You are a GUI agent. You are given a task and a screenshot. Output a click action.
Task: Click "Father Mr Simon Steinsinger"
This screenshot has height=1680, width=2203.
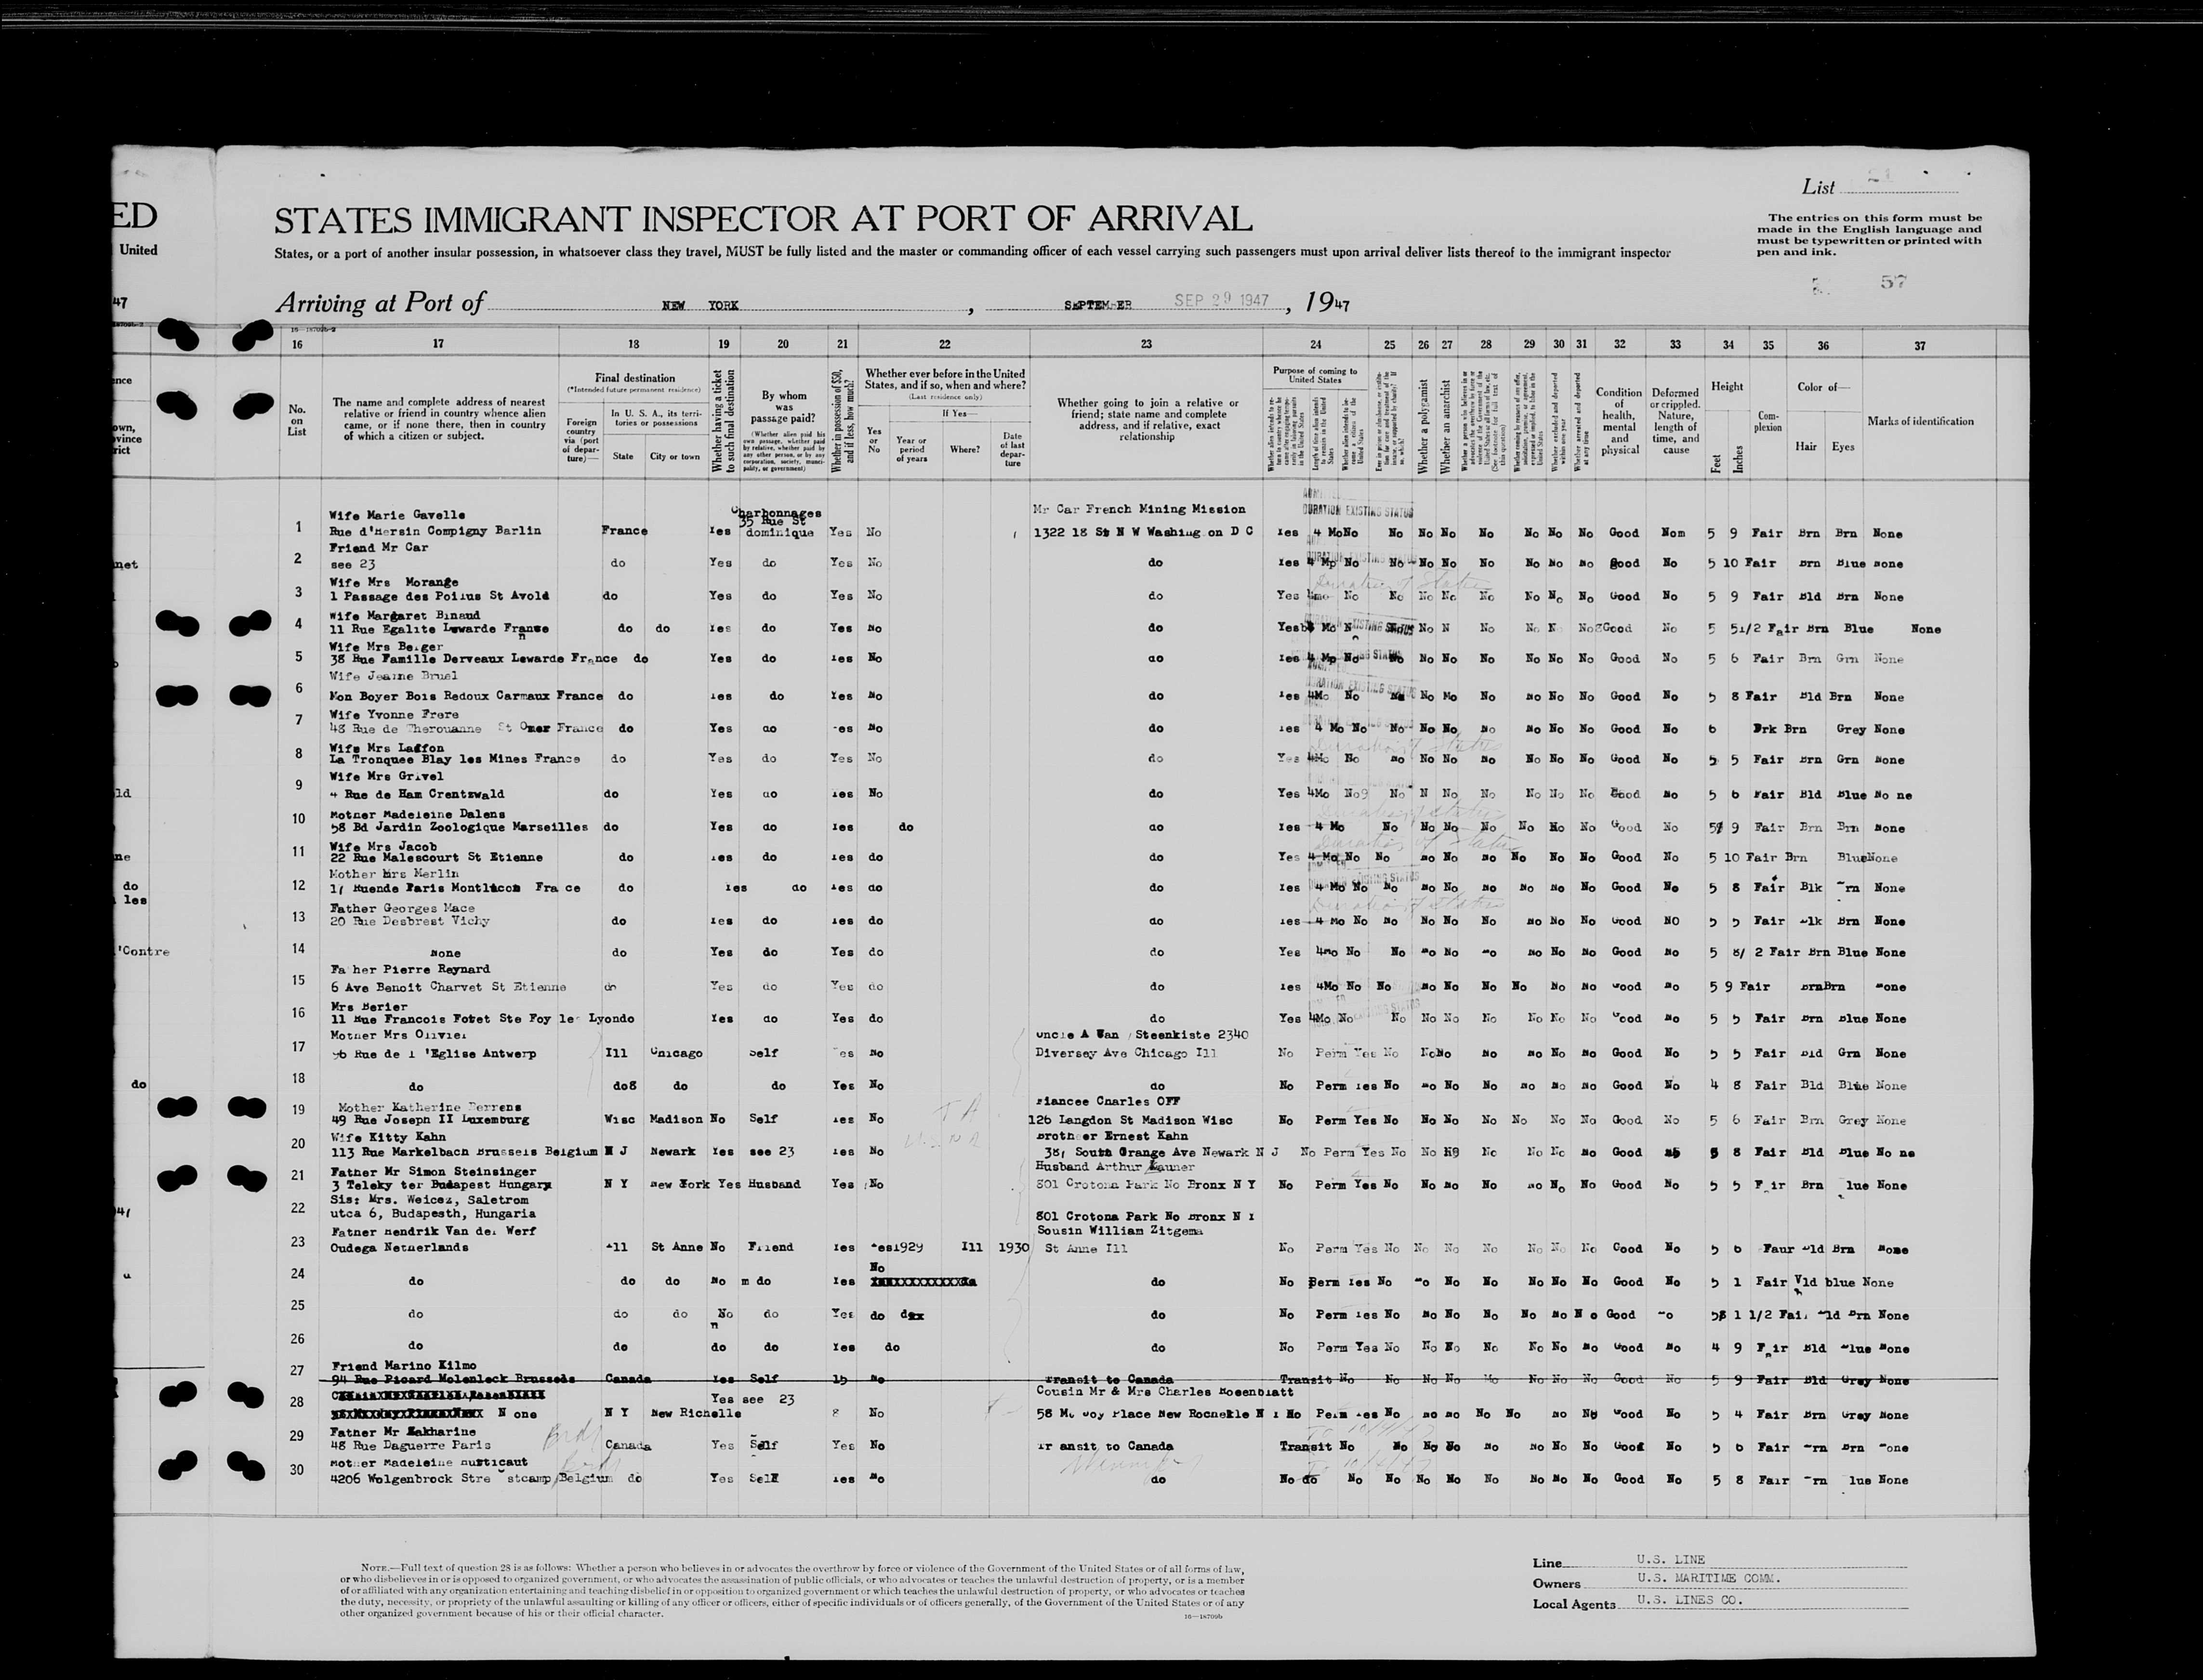(432, 1171)
